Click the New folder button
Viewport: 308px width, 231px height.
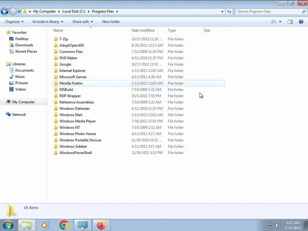tap(111, 22)
